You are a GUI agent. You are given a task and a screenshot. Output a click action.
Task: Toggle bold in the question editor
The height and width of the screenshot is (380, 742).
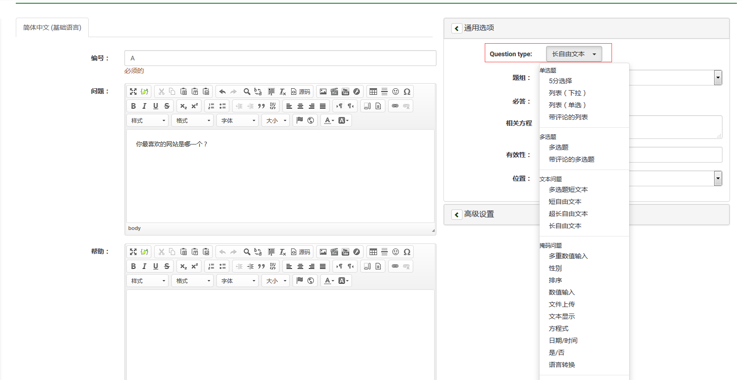pos(133,106)
